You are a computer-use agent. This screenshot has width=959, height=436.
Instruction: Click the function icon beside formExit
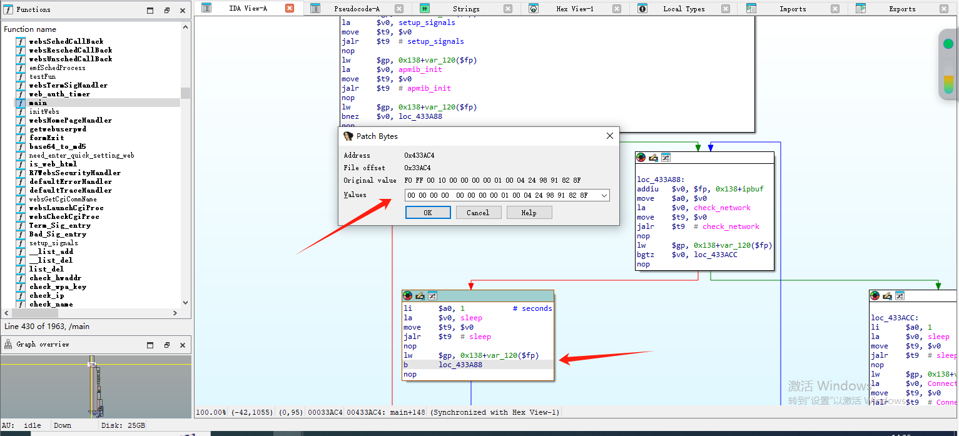(20, 138)
